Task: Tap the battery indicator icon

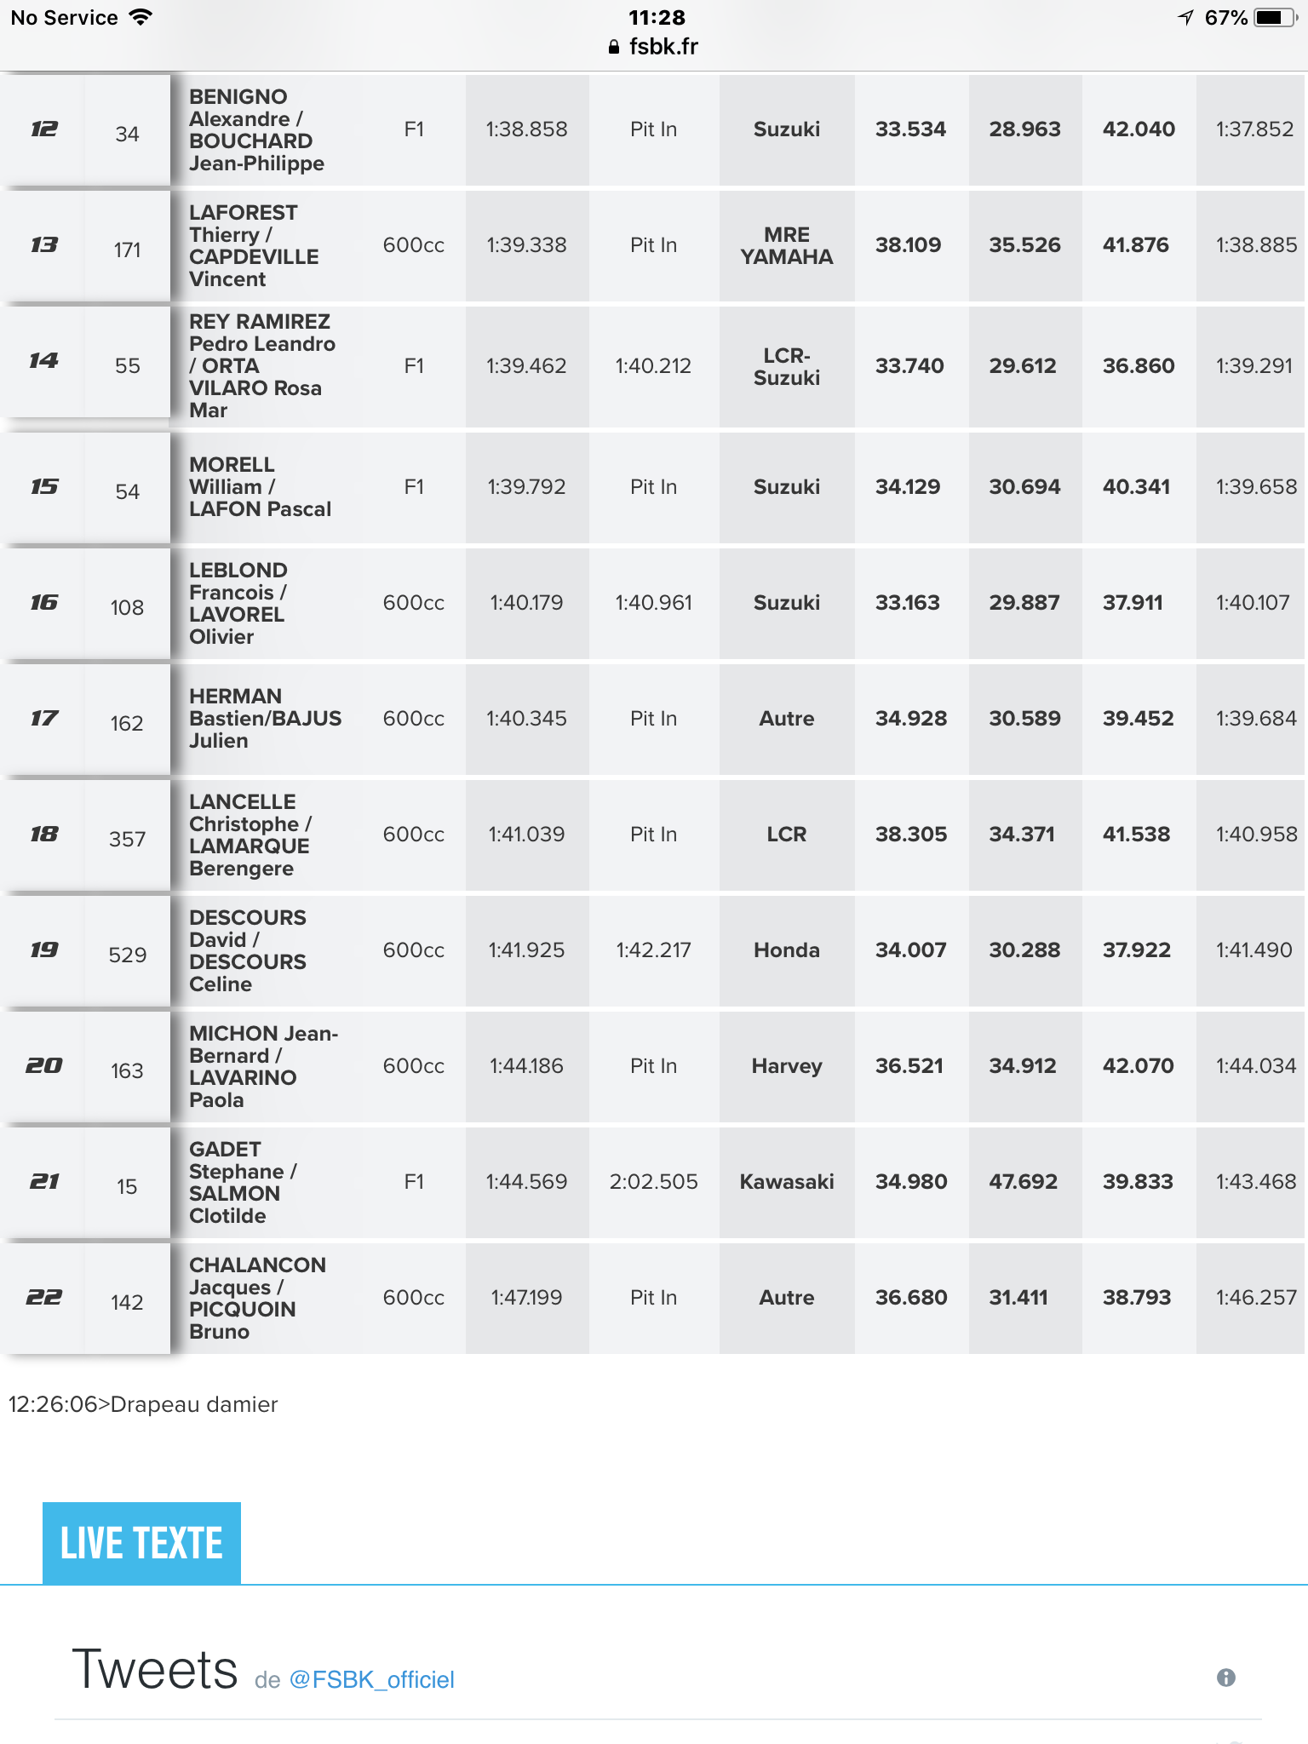Action: coord(1275,17)
